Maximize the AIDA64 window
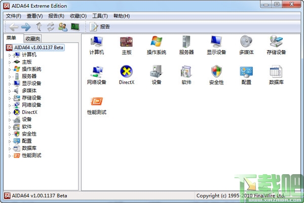This screenshot has height=203, width=304. [x=277, y=4]
